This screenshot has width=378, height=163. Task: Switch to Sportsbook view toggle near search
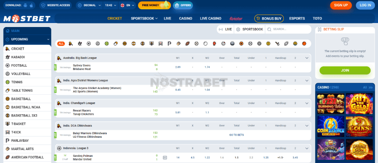click(x=249, y=29)
